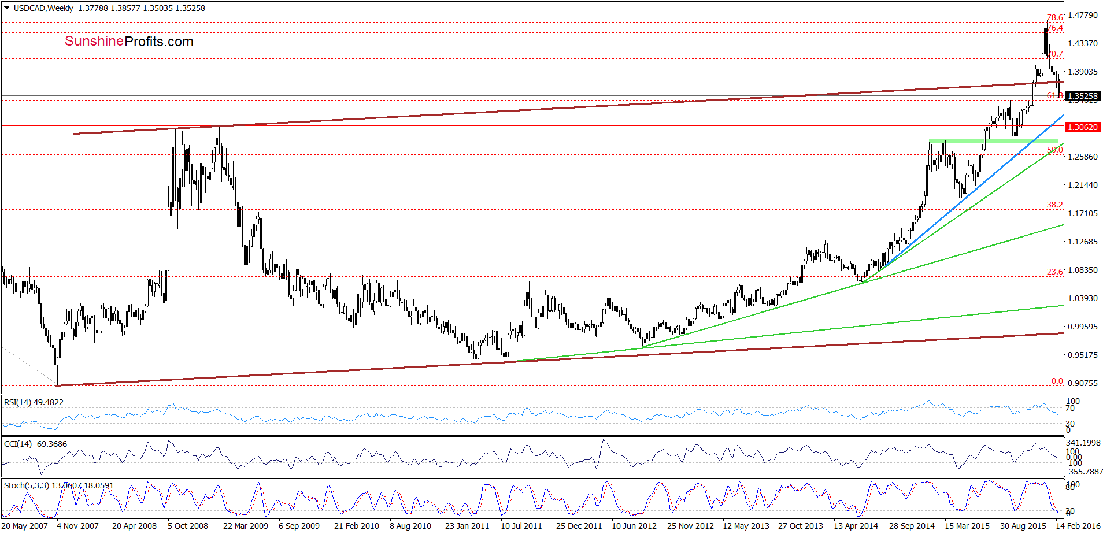Click the 6 Sep 2009 date label
Screen dimensions: 1103x534
coord(299,526)
